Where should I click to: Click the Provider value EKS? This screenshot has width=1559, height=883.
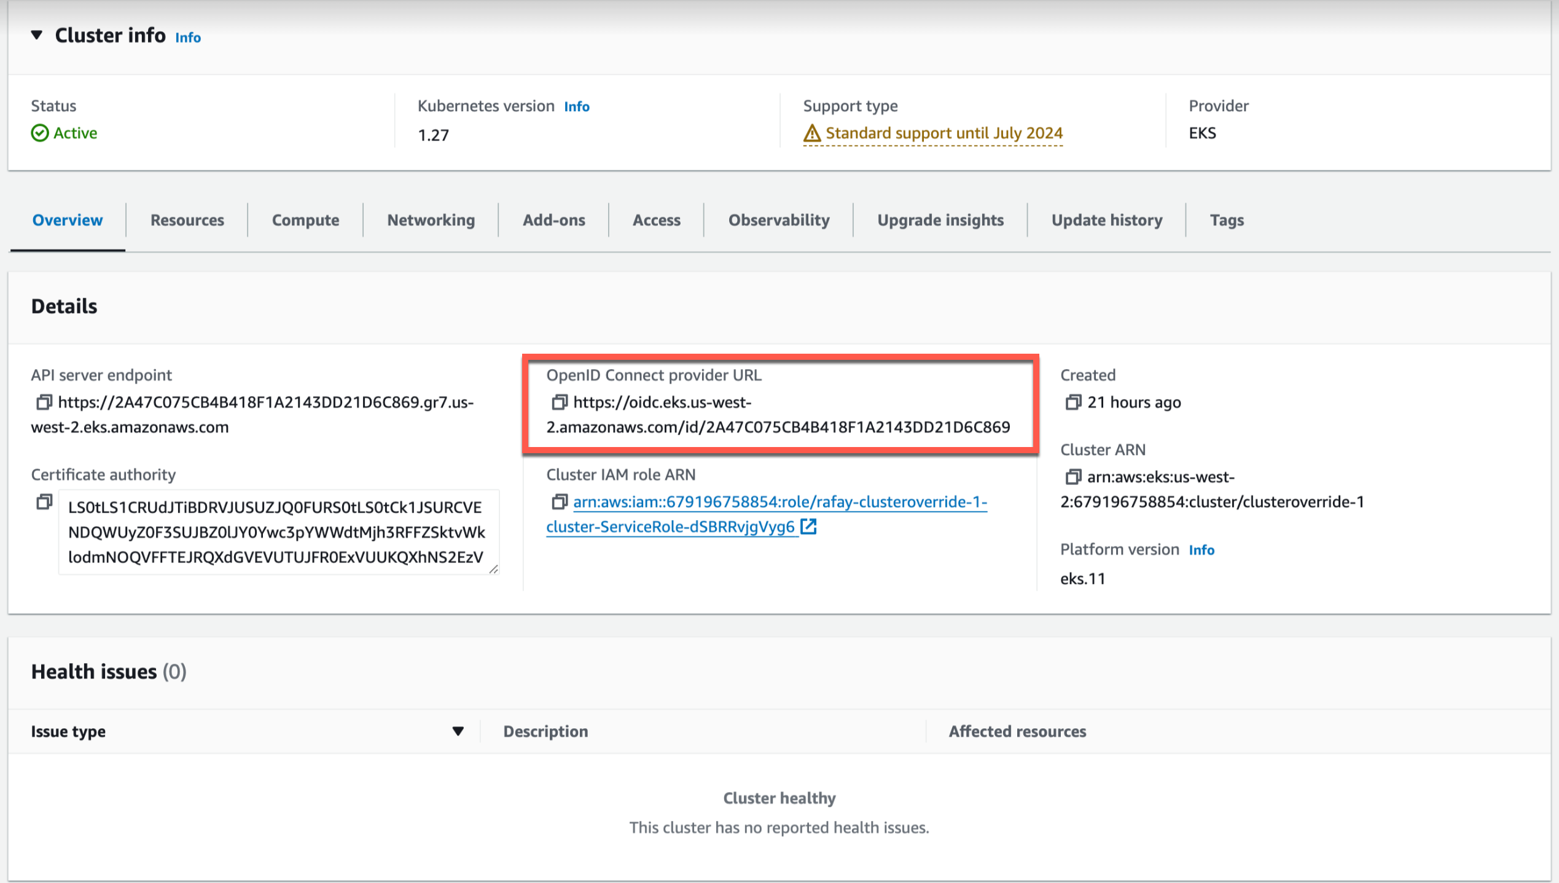click(1202, 133)
